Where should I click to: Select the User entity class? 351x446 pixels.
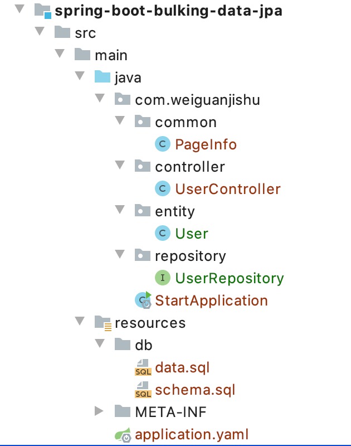point(192,234)
